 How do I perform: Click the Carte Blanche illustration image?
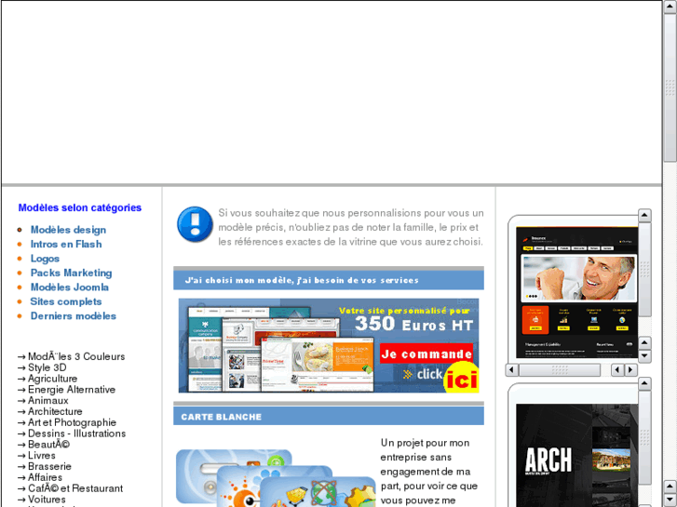[x=276, y=478]
